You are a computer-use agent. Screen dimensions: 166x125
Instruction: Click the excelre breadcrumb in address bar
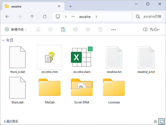pos(85,17)
